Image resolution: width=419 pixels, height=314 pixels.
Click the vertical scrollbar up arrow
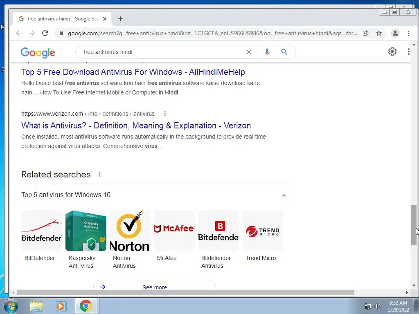click(414, 45)
